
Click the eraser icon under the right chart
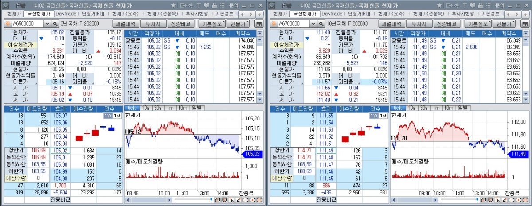point(505,200)
